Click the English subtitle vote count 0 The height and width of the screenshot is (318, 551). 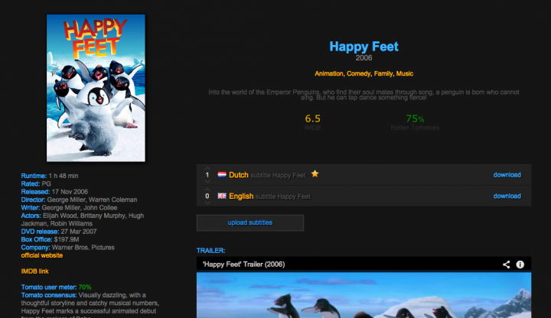(207, 196)
